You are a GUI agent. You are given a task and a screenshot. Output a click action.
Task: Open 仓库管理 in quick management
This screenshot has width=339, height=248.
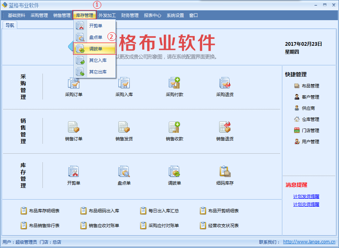coord(307,120)
